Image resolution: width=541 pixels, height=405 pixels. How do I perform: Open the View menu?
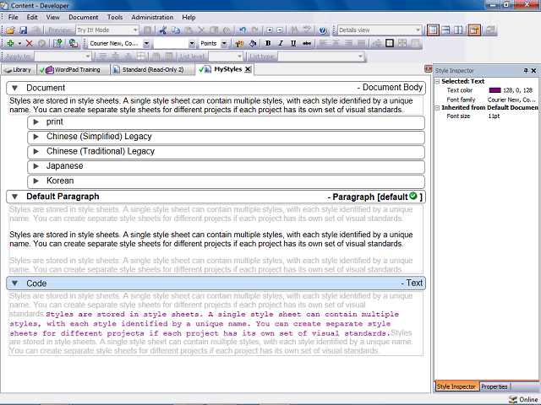point(52,17)
